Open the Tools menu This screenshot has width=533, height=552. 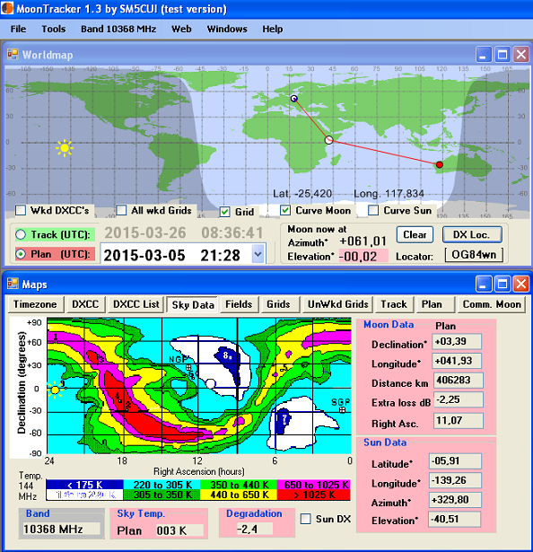pyautogui.click(x=54, y=29)
